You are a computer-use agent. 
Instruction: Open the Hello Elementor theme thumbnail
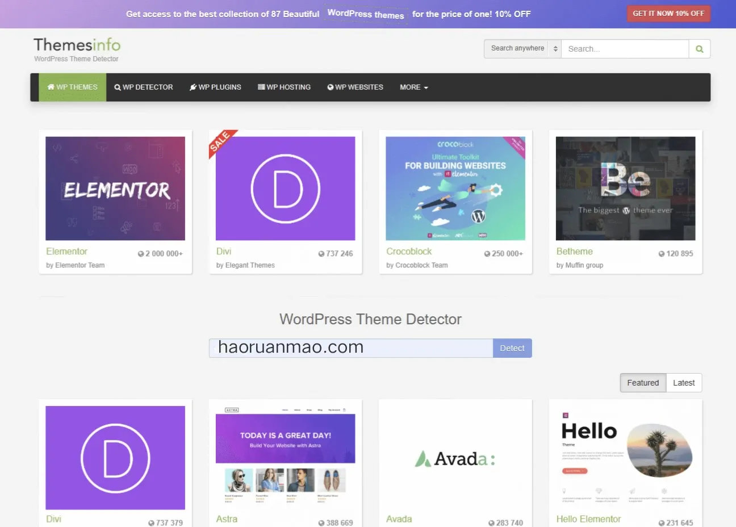[625, 458]
